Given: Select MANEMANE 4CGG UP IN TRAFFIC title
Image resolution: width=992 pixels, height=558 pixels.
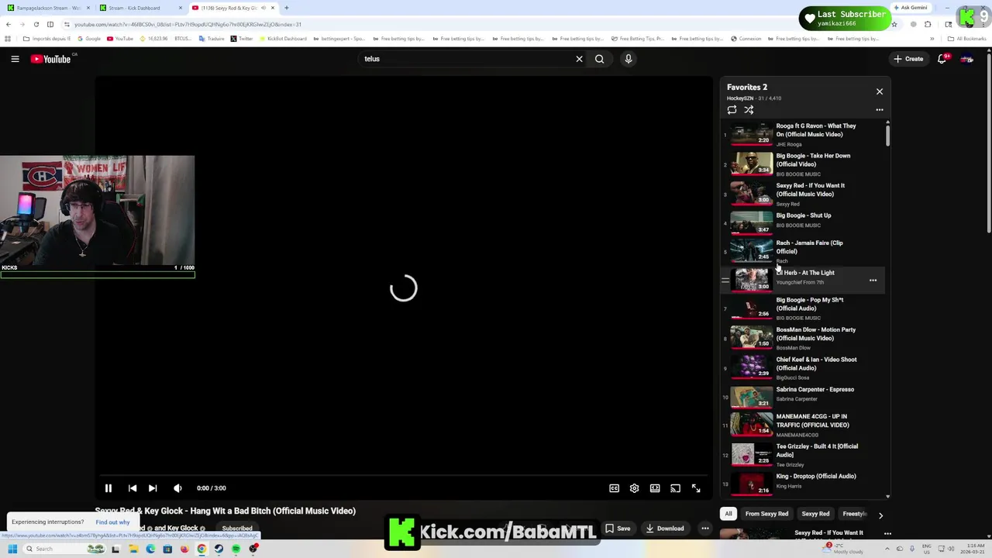Looking at the screenshot, I should pos(813,421).
